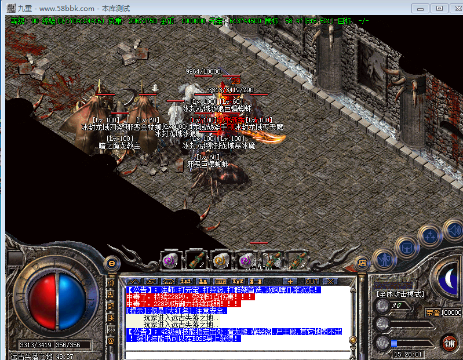This screenshot has width=463, height=360.
Task: Click the 金币 1000000 status text
Action: (183, 21)
